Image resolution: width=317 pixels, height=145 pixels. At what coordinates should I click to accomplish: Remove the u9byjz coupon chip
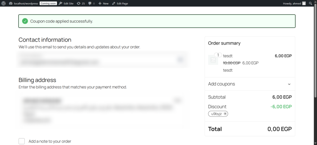click(225, 114)
